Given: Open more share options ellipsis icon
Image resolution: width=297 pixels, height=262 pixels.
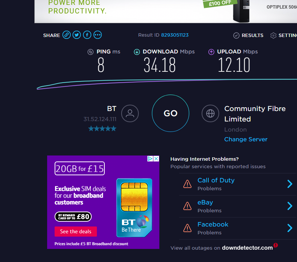Looking at the screenshot, I should [98, 35].
